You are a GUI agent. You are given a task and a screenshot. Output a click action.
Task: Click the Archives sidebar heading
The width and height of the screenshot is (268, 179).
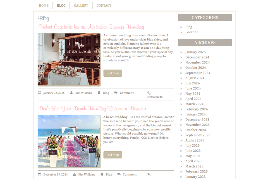pyautogui.click(x=205, y=43)
